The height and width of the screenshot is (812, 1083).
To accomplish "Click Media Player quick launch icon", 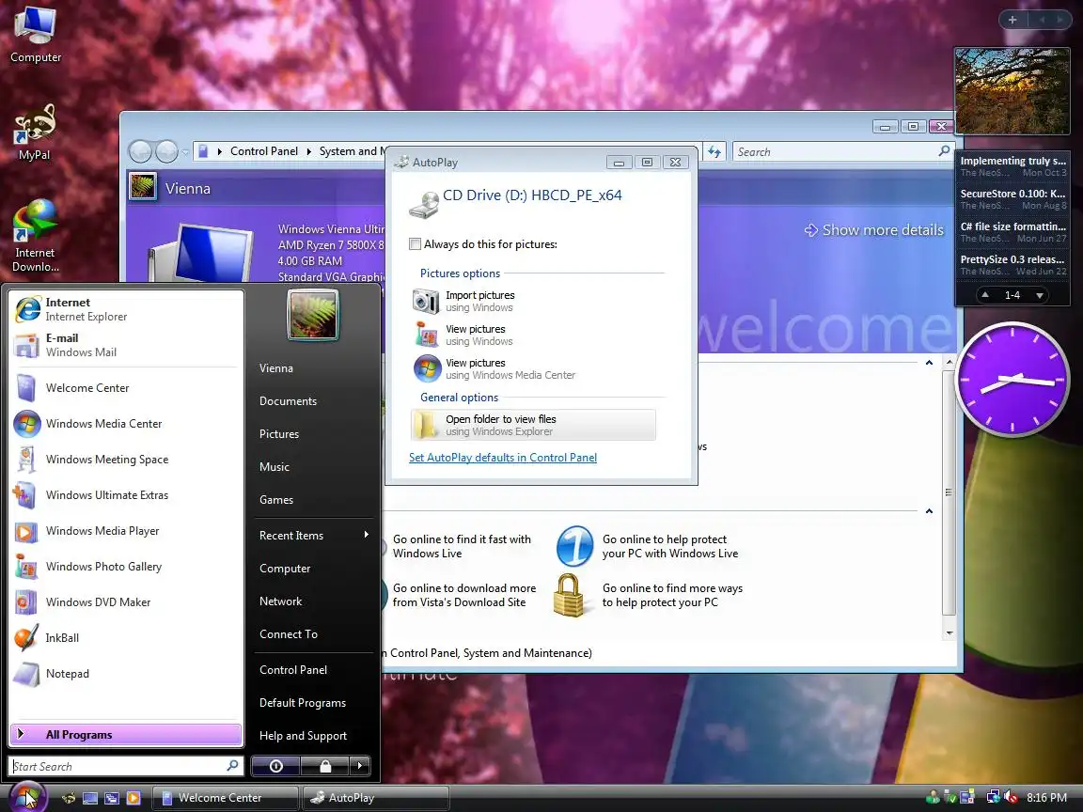I will coord(133,798).
